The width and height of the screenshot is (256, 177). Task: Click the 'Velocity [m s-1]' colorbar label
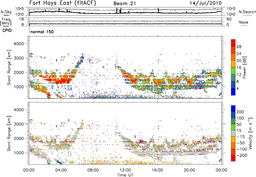(251, 133)
